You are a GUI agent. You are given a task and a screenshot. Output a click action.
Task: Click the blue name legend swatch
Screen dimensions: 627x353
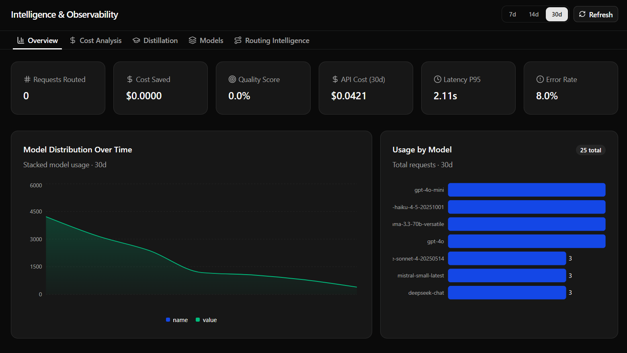pyautogui.click(x=168, y=320)
